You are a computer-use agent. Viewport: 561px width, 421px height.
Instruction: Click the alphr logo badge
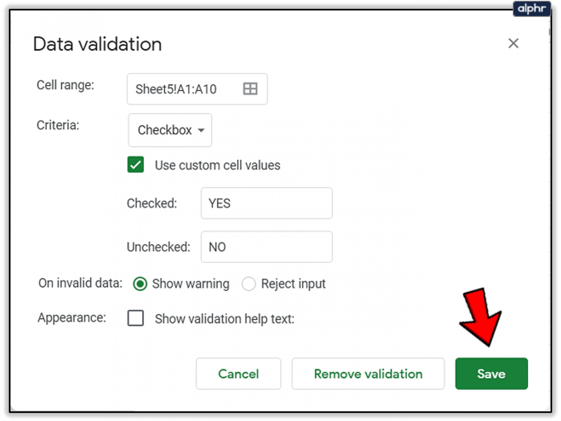tap(531, 9)
